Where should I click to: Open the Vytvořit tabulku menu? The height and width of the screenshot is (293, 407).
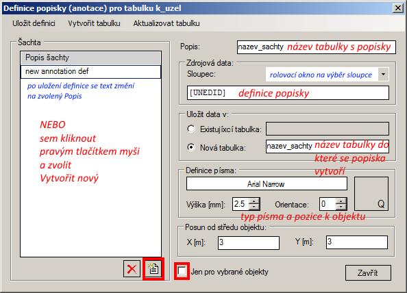tap(94, 23)
